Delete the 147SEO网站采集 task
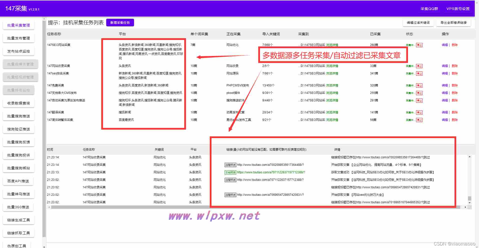The height and width of the screenshot is (248, 479). point(454,45)
